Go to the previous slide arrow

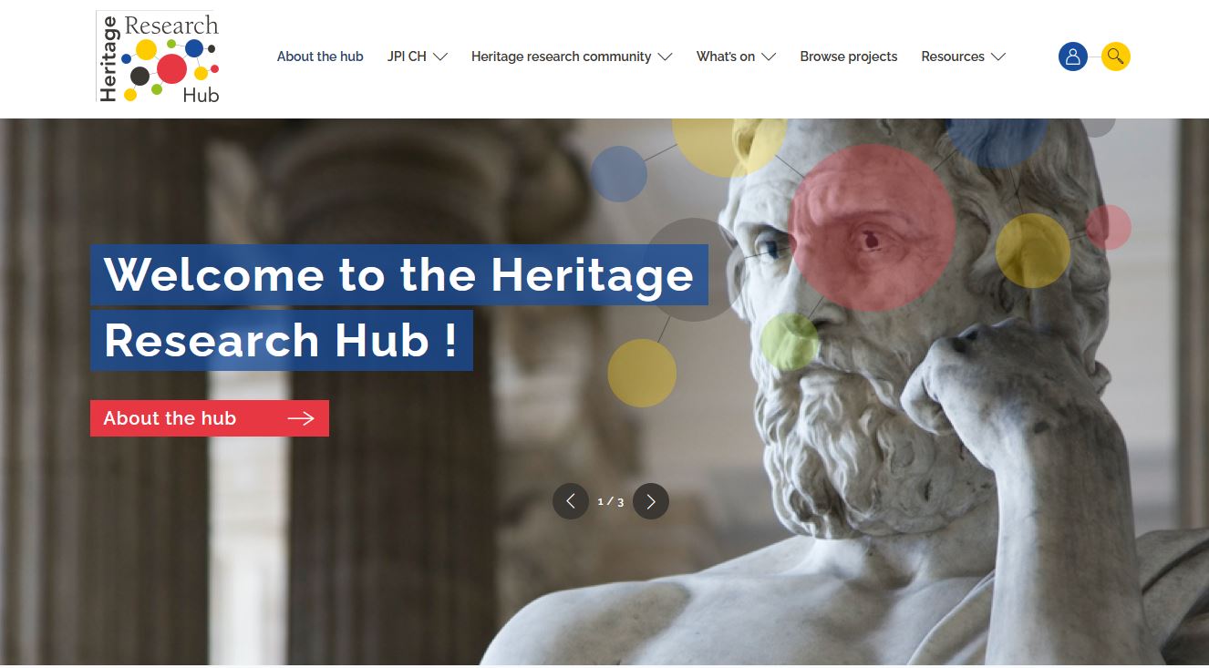[x=571, y=501]
